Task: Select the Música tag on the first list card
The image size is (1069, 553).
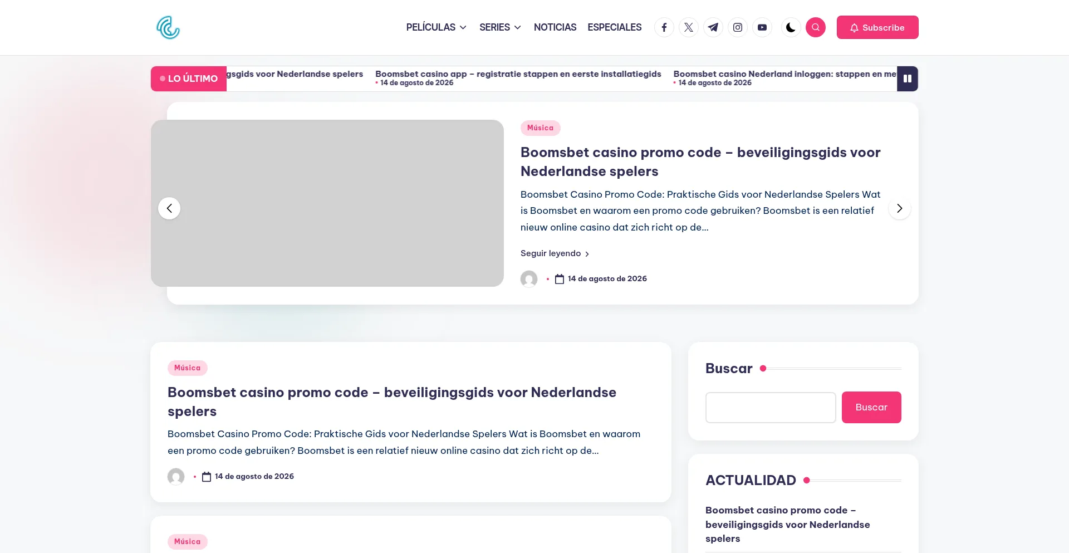Action: tap(188, 368)
